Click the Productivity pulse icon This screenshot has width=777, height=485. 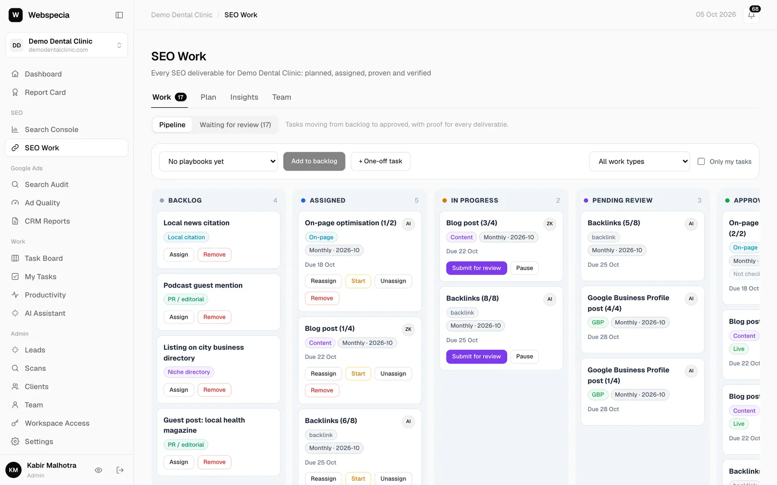point(15,295)
